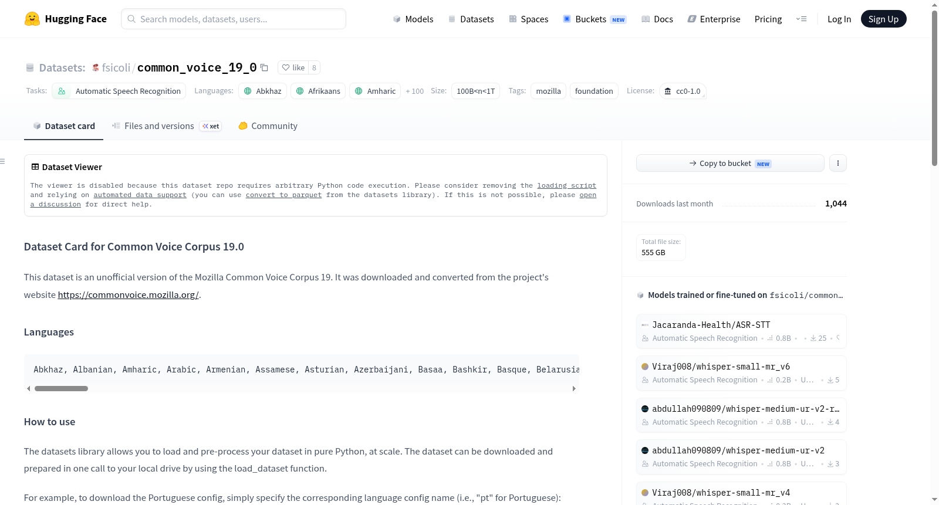Focus the search models and datasets field

point(234,19)
